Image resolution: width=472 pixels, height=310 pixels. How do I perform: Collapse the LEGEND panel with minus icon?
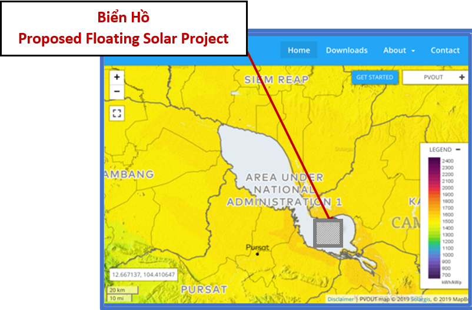point(458,149)
